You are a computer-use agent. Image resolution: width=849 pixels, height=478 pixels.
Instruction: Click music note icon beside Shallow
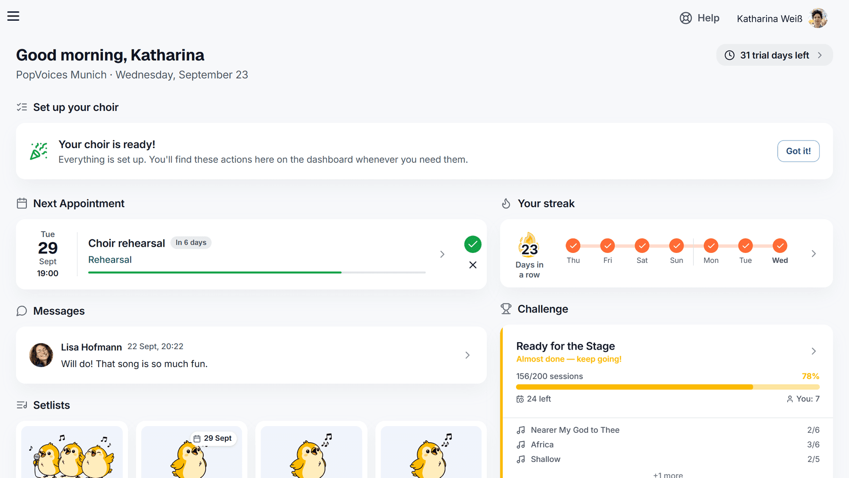click(x=521, y=459)
